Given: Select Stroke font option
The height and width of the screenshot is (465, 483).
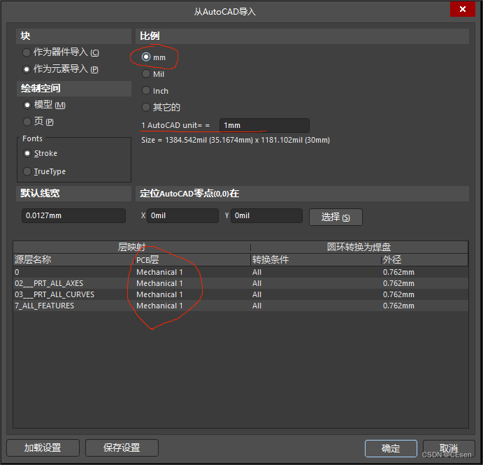Looking at the screenshot, I should (x=27, y=153).
